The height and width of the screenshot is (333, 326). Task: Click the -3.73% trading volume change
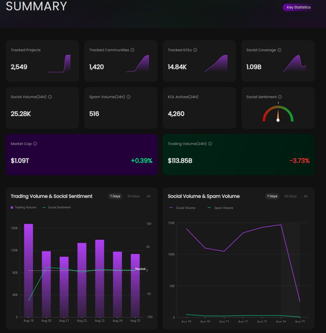pyautogui.click(x=299, y=161)
